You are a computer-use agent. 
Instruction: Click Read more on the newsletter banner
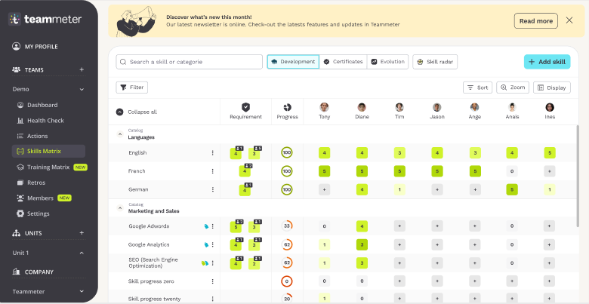[535, 21]
